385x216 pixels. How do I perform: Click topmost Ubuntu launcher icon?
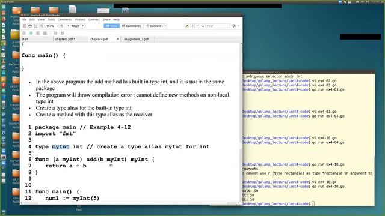[3, 7]
